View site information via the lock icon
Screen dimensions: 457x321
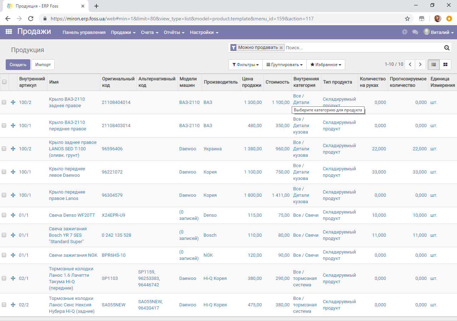coord(45,19)
